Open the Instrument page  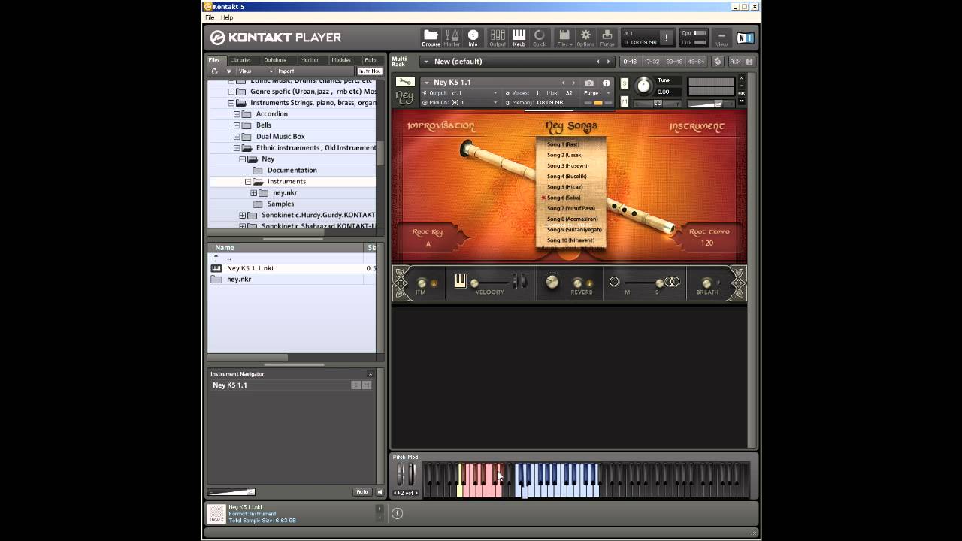tap(697, 126)
